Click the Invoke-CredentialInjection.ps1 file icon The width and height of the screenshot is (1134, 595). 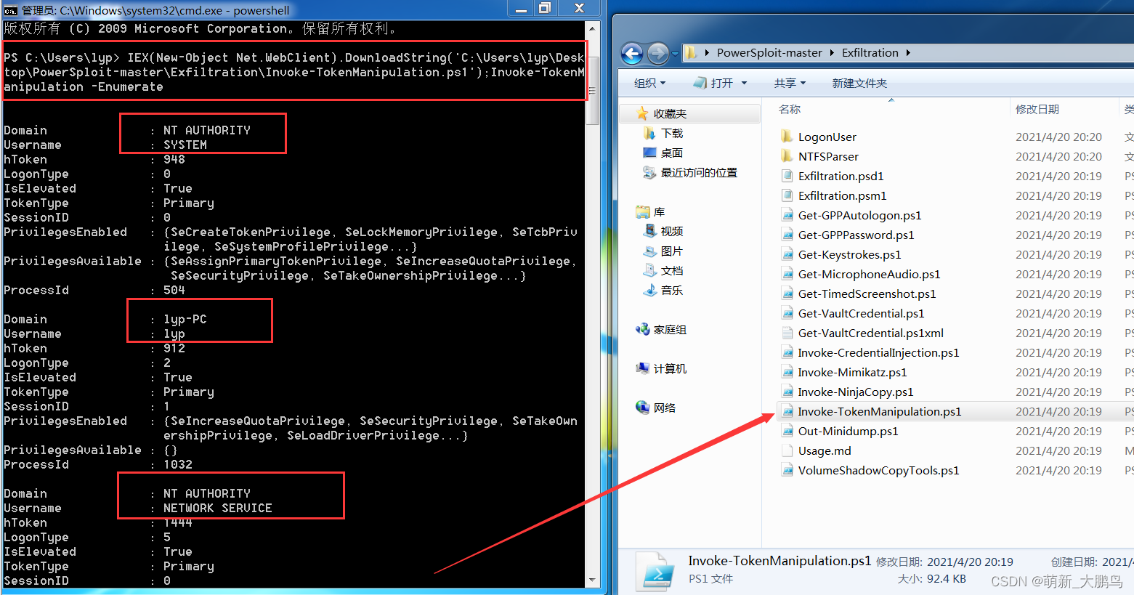(x=787, y=352)
